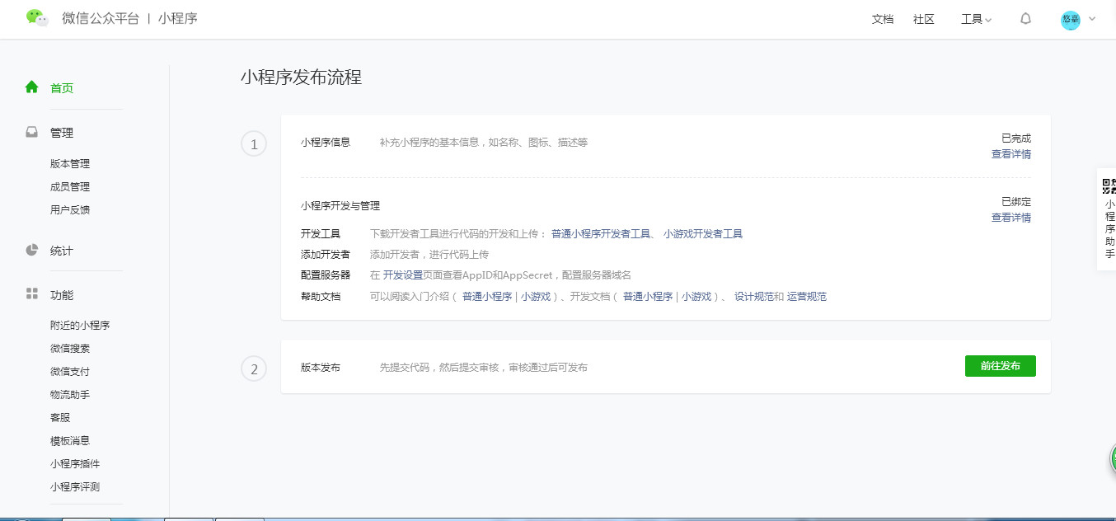Viewport: 1116px width, 521px height.
Task: Click the 设计规范 link
Action: pos(753,297)
